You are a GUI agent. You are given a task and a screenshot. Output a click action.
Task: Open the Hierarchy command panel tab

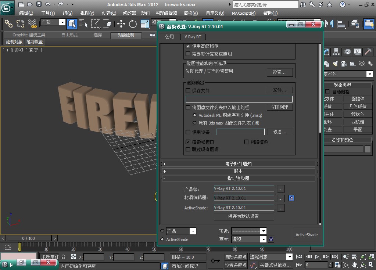point(336,52)
